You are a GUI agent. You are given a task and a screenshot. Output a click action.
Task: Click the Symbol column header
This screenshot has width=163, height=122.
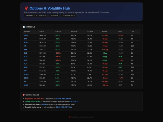[x=27, y=32]
